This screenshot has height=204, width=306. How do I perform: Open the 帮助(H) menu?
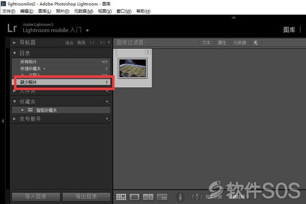pyautogui.click(x=143, y=11)
